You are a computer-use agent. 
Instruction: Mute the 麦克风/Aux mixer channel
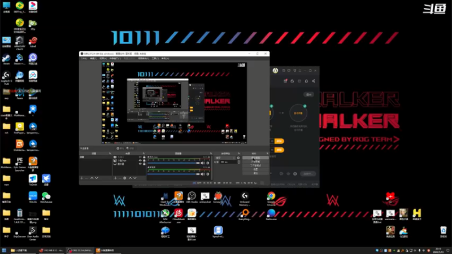[203, 163]
